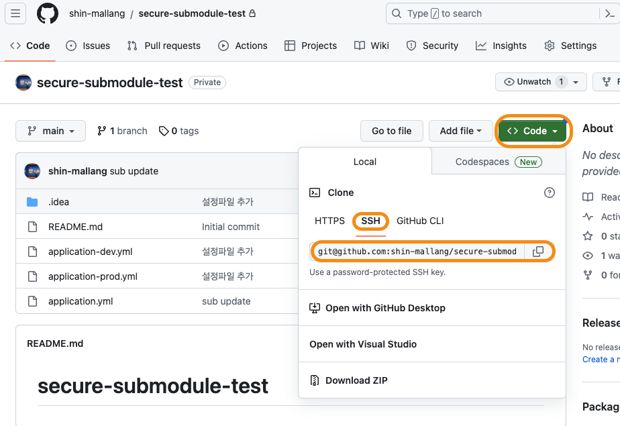Open clone help question mark icon

(550, 193)
